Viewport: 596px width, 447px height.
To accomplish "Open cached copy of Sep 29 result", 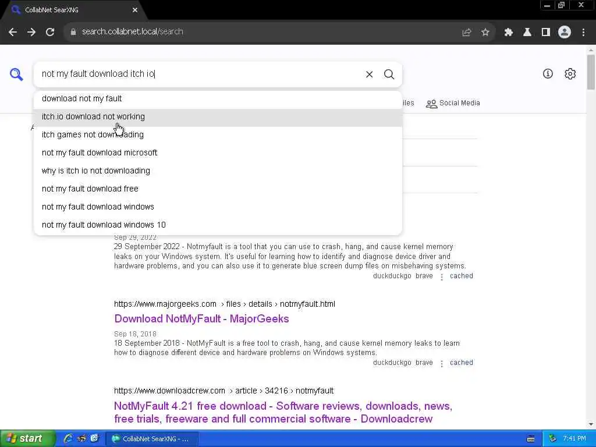I will [x=461, y=276].
